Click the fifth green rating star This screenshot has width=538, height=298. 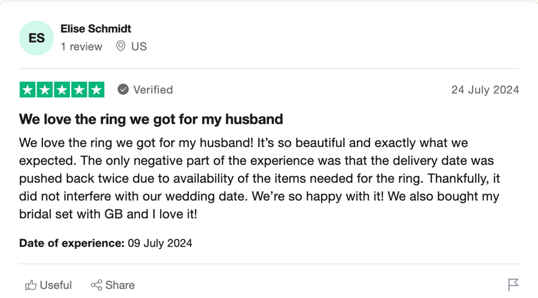[x=96, y=90]
